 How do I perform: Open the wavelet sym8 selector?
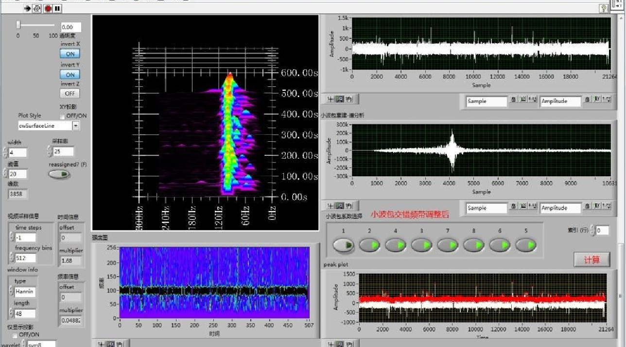pyautogui.click(x=41, y=344)
